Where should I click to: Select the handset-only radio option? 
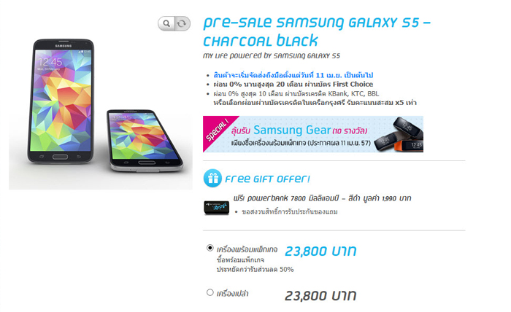[210, 292]
